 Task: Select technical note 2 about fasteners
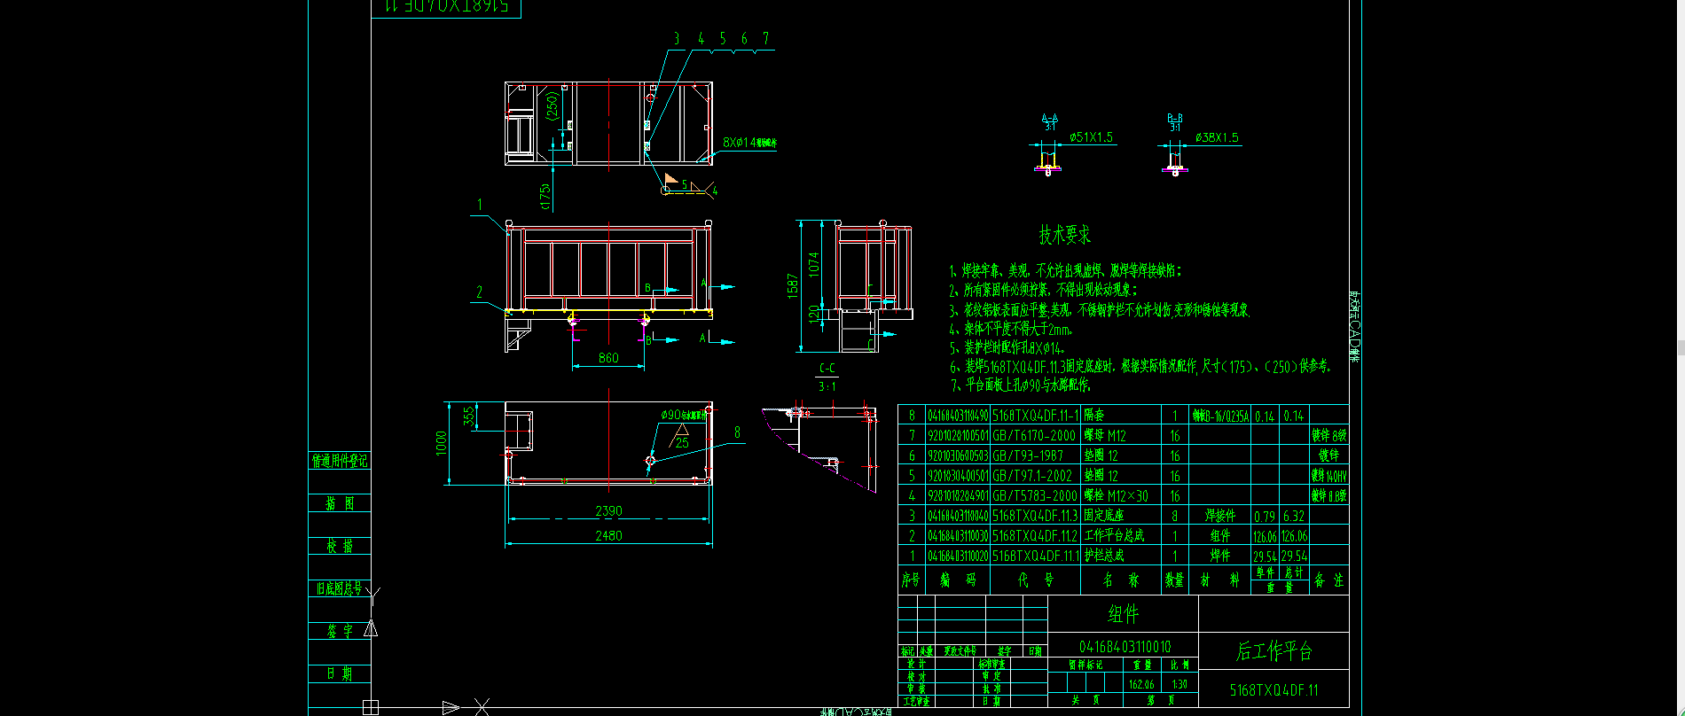1043,290
